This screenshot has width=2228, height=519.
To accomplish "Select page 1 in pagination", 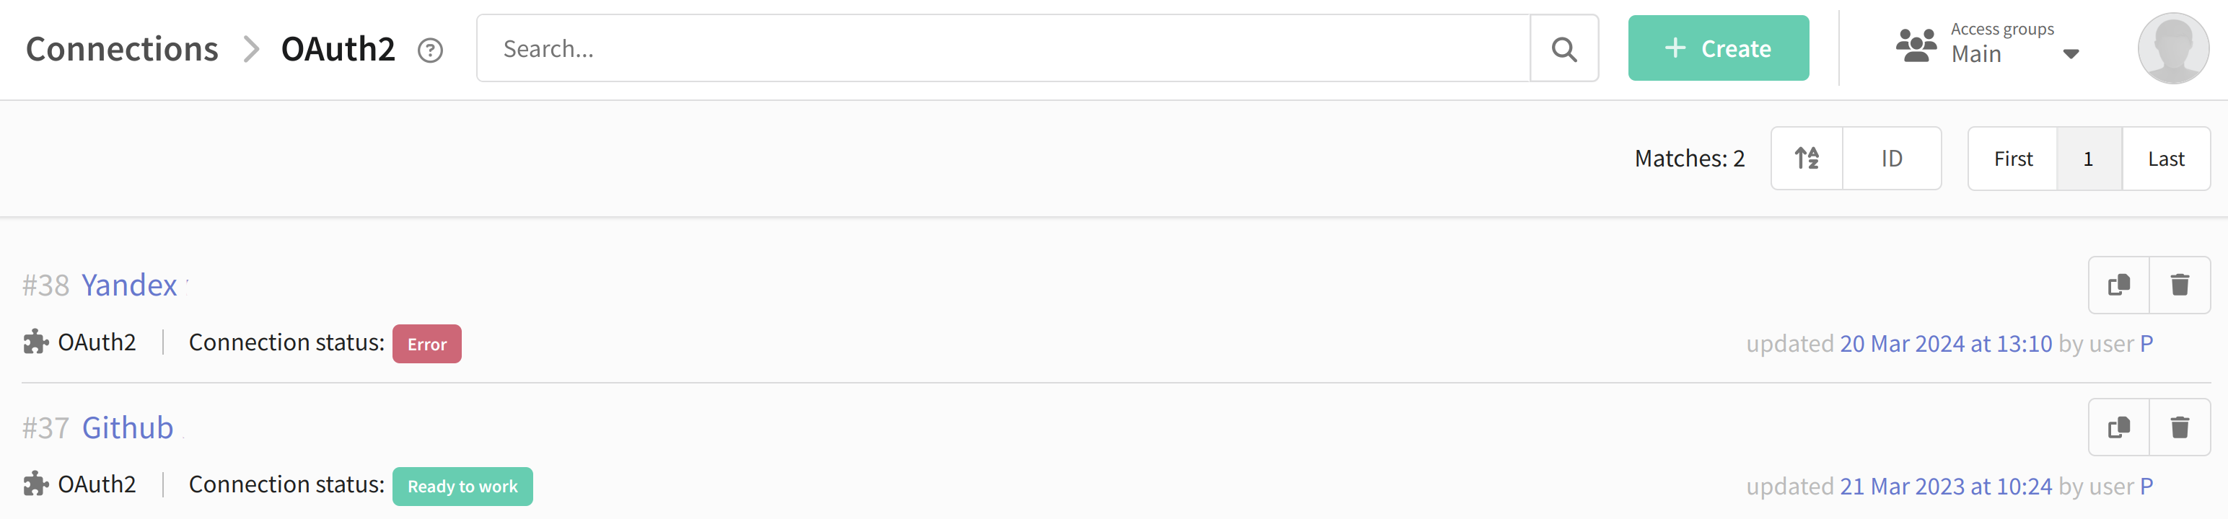I will 2089,158.
